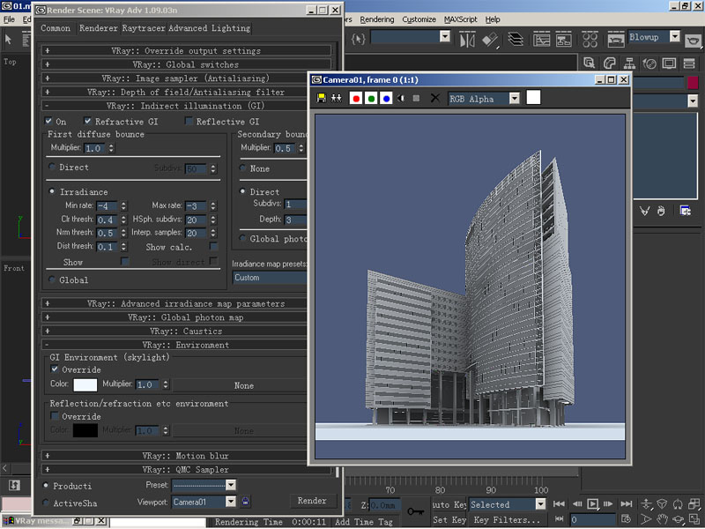The image size is (705, 529).
Task: Toggle the Show calc. checkbox
Action: 213,247
